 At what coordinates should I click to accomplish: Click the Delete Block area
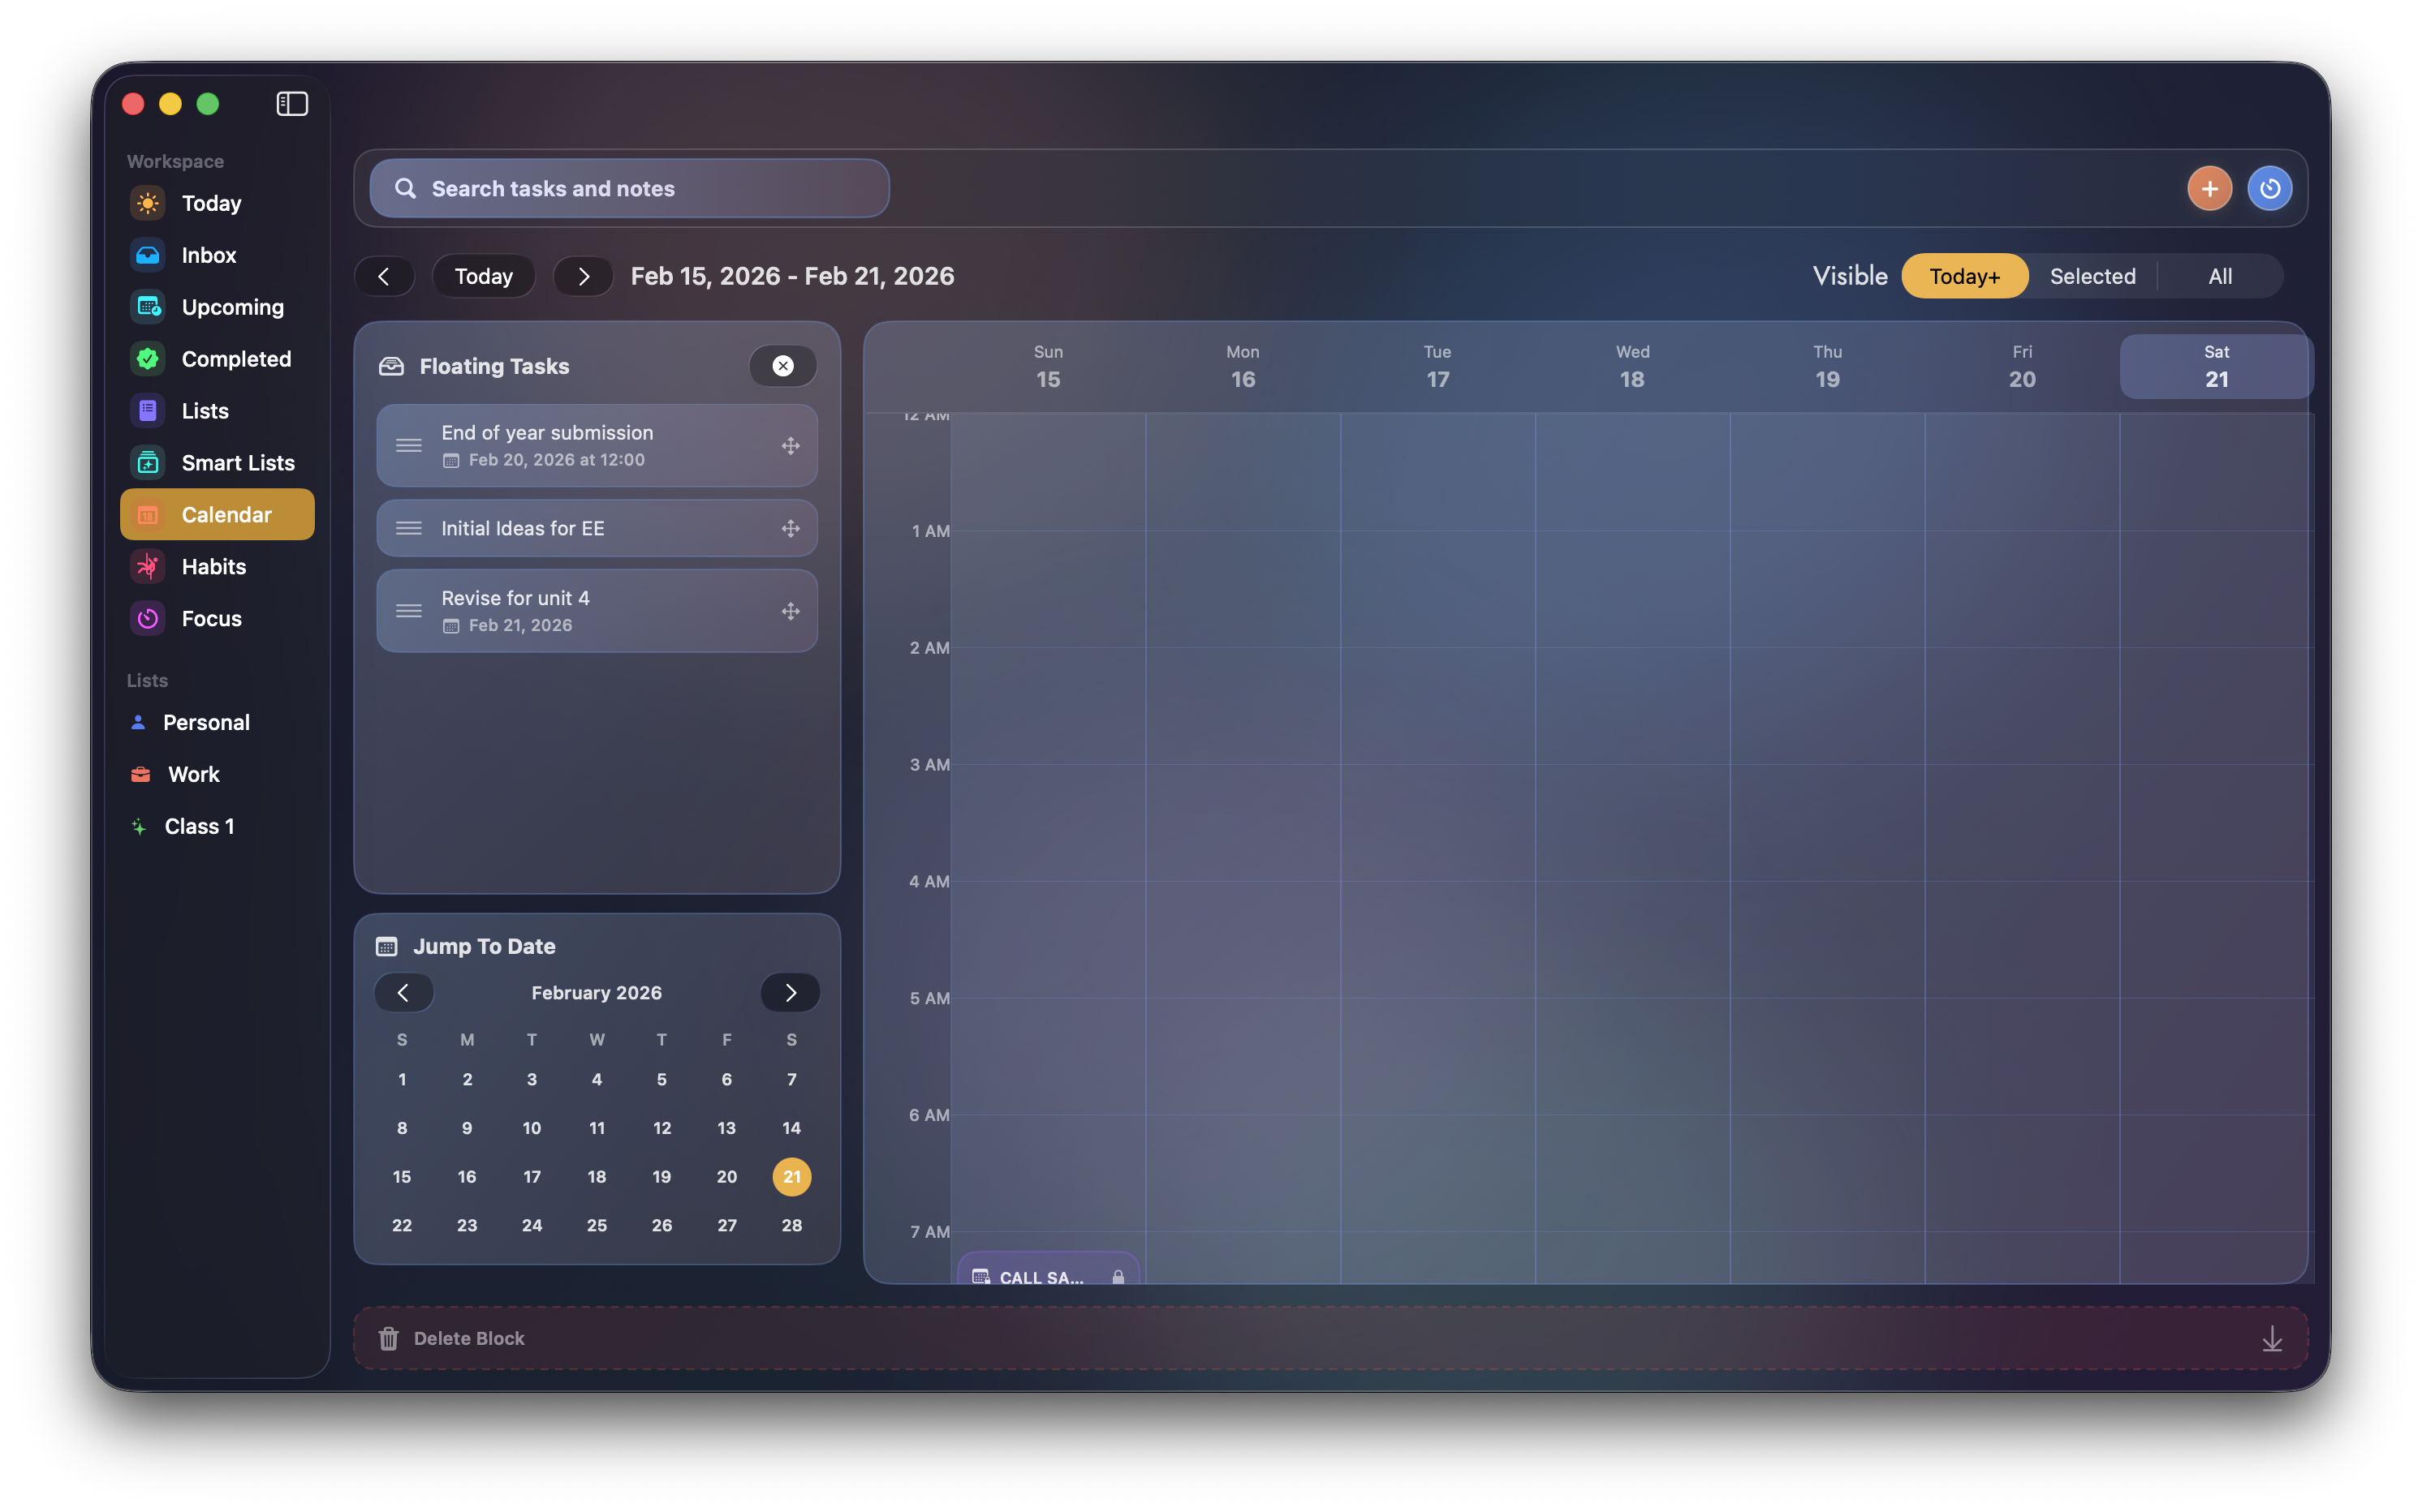1330,1338
